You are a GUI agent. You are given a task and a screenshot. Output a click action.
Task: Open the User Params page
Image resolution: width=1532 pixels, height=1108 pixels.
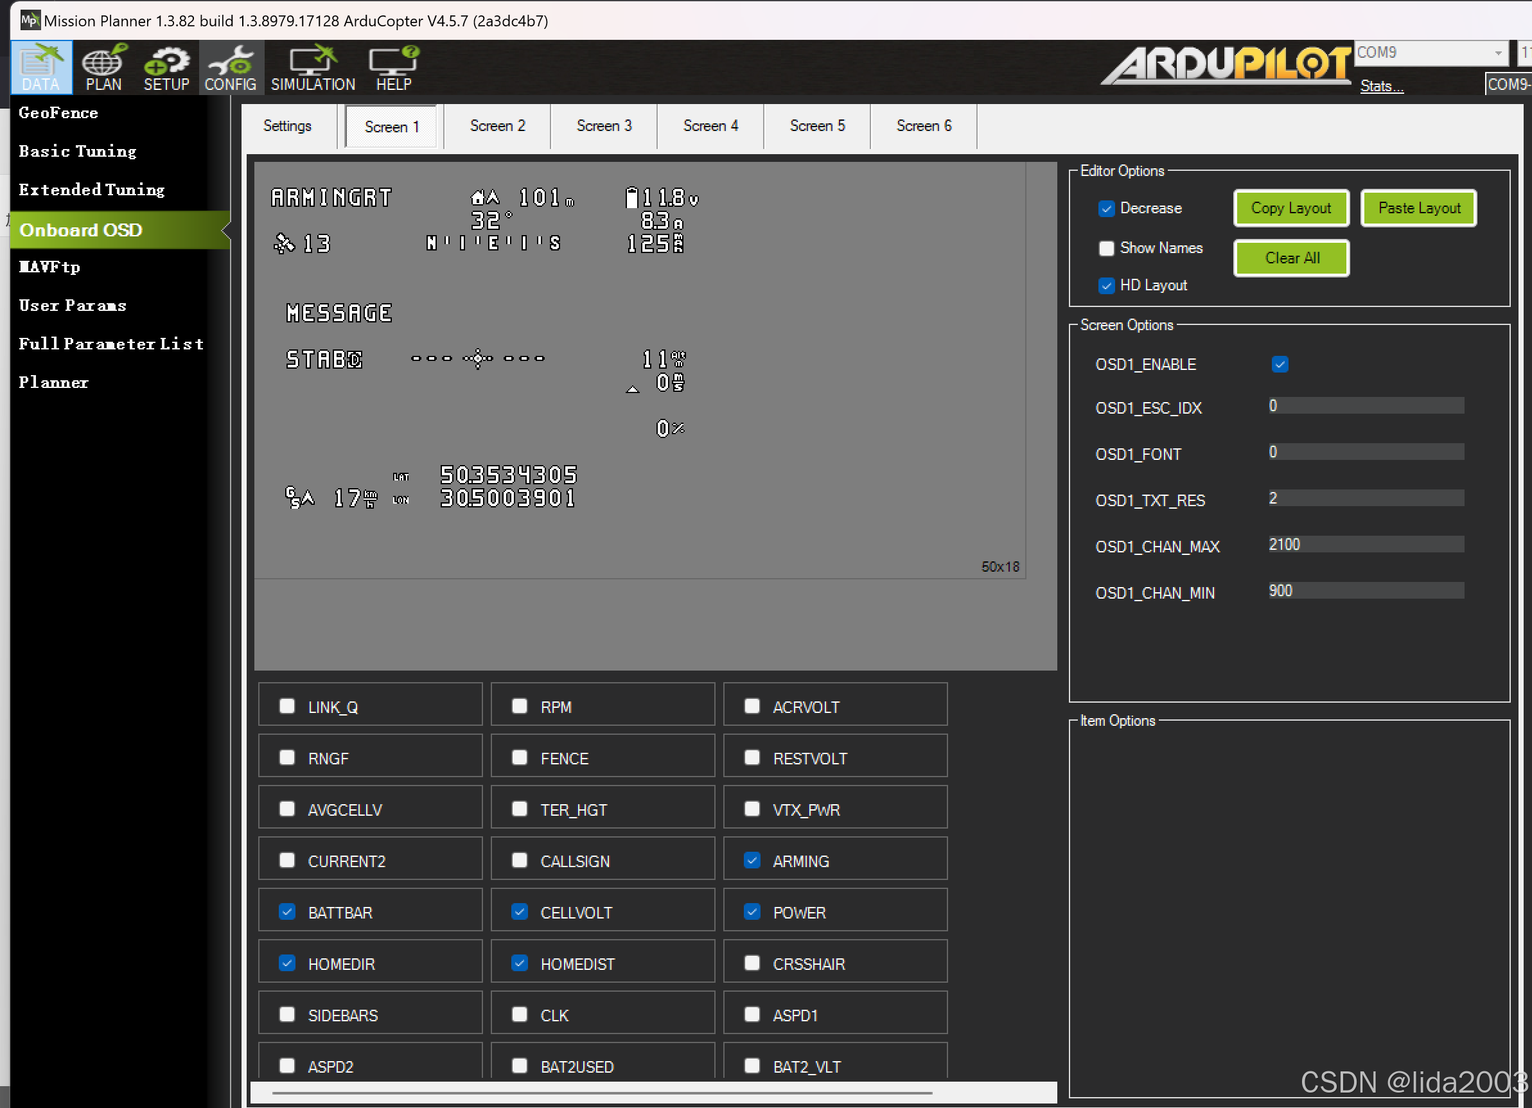73,305
